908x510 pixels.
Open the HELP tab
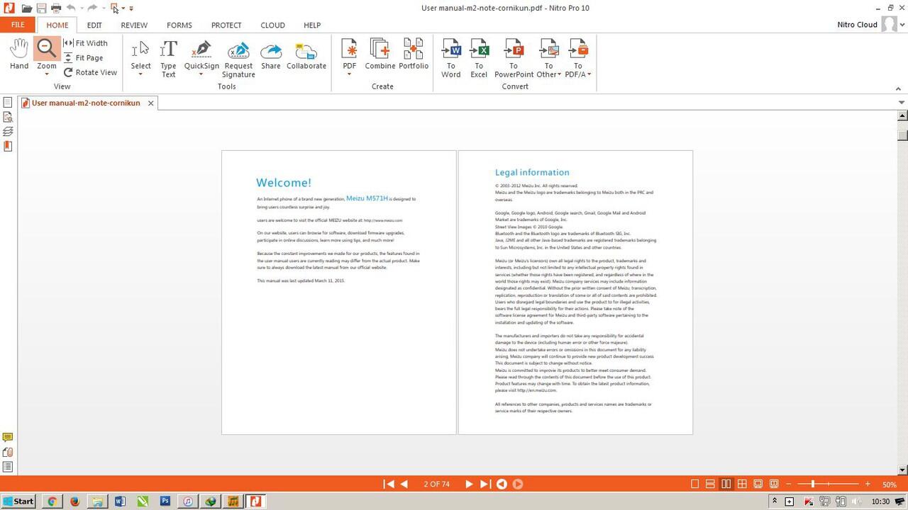tap(312, 25)
